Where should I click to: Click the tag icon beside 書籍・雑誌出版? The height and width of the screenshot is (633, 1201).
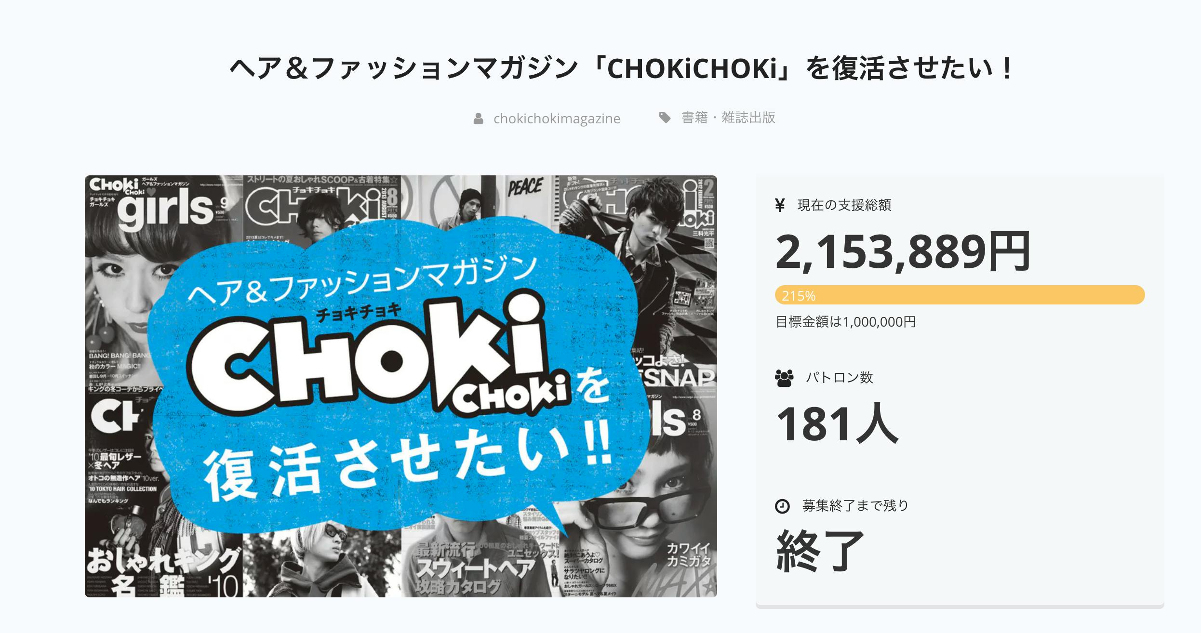pyautogui.click(x=665, y=118)
